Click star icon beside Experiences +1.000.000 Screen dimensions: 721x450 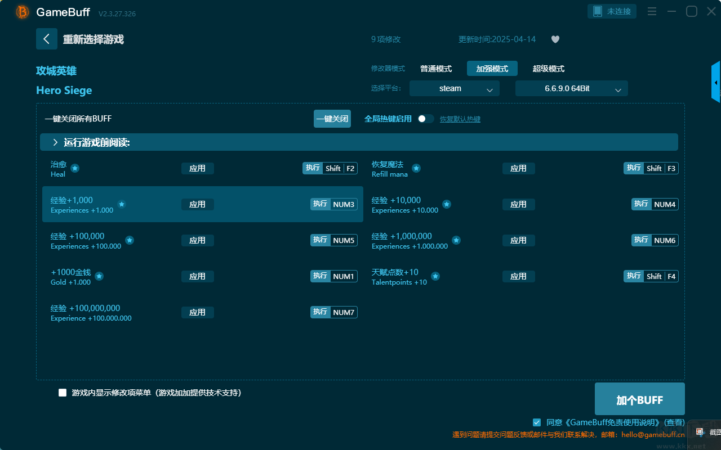[x=456, y=240]
